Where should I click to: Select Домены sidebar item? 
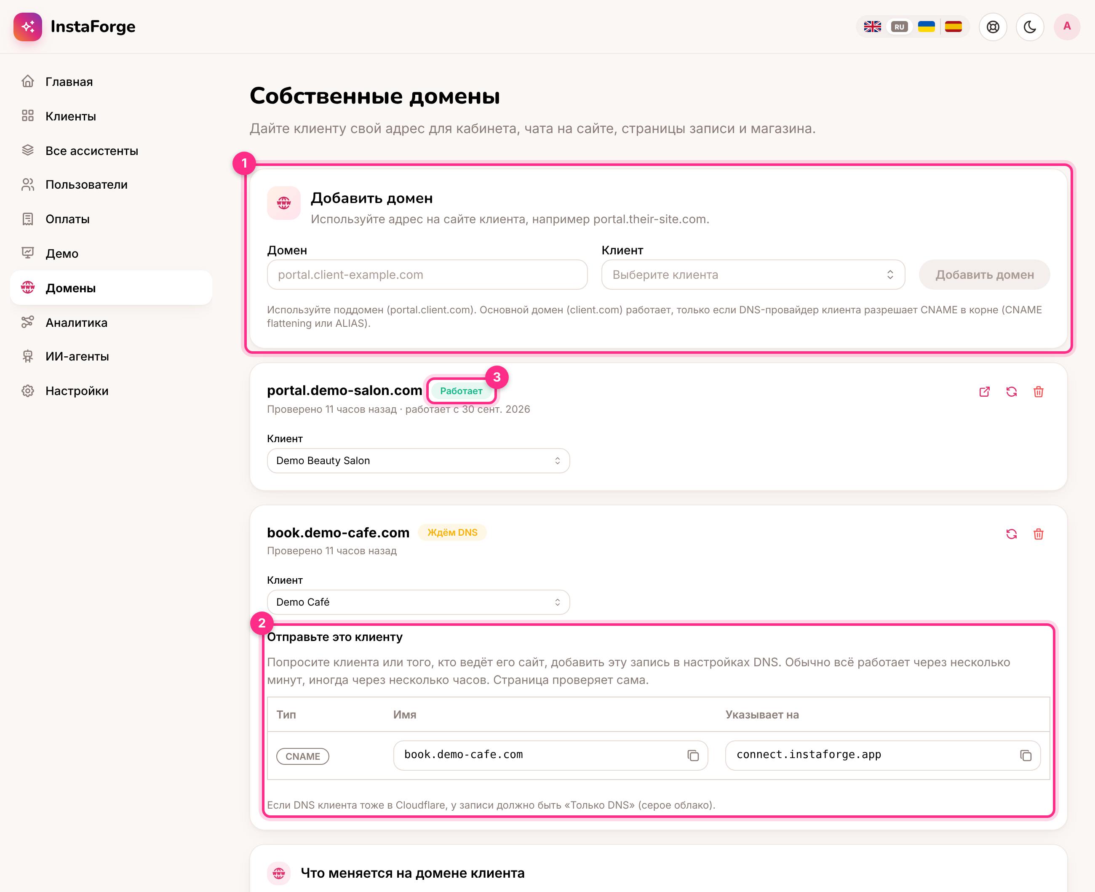[111, 288]
